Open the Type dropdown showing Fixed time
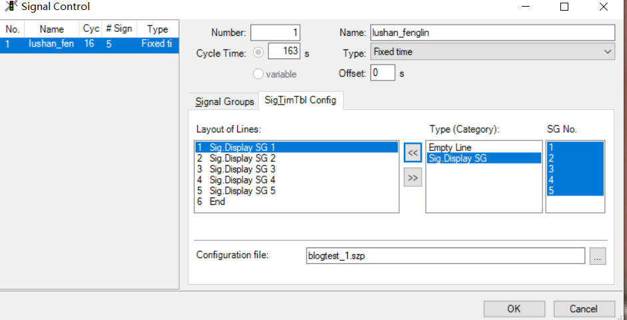The image size is (627, 320). coord(492,52)
